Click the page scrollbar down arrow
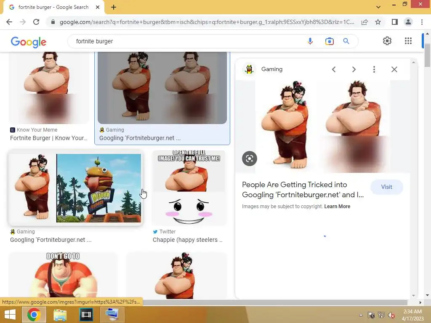Image resolution: width=431 pixels, height=323 pixels. coord(428,295)
